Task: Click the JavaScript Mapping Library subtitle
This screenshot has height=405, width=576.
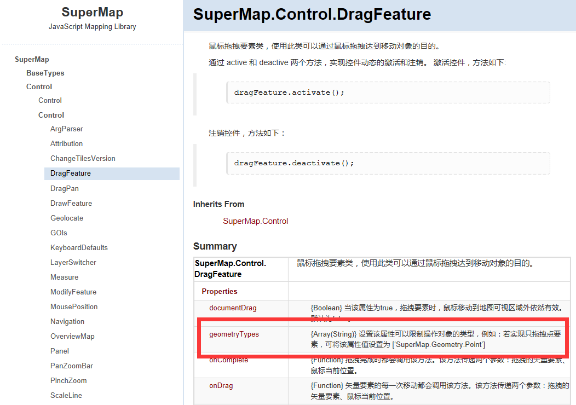Action: [92, 26]
